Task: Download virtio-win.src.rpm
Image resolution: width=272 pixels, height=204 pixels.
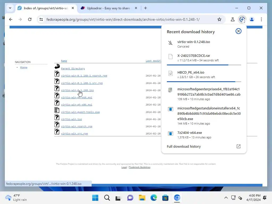Action: click(74, 134)
